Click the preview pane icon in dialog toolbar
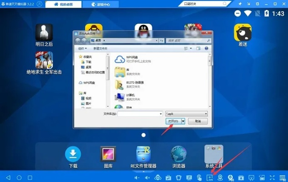Viewport: 288px width, 182px height. coord(198,48)
